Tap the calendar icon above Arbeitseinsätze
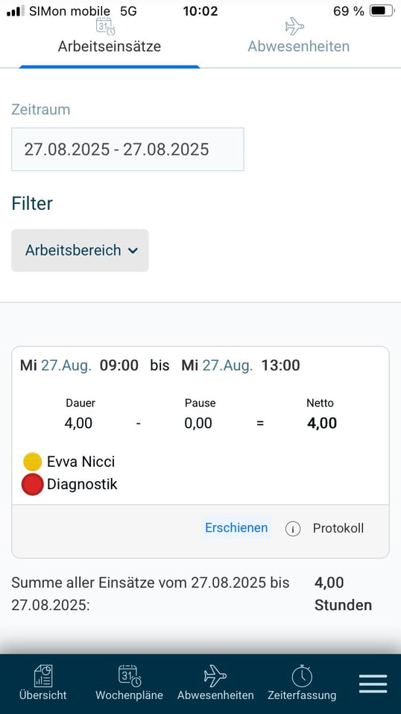 (x=106, y=26)
